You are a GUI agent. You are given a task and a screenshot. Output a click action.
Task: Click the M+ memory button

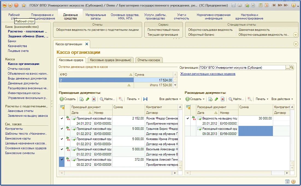[x=280, y=5]
